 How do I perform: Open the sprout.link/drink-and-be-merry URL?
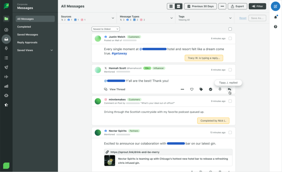(135, 152)
